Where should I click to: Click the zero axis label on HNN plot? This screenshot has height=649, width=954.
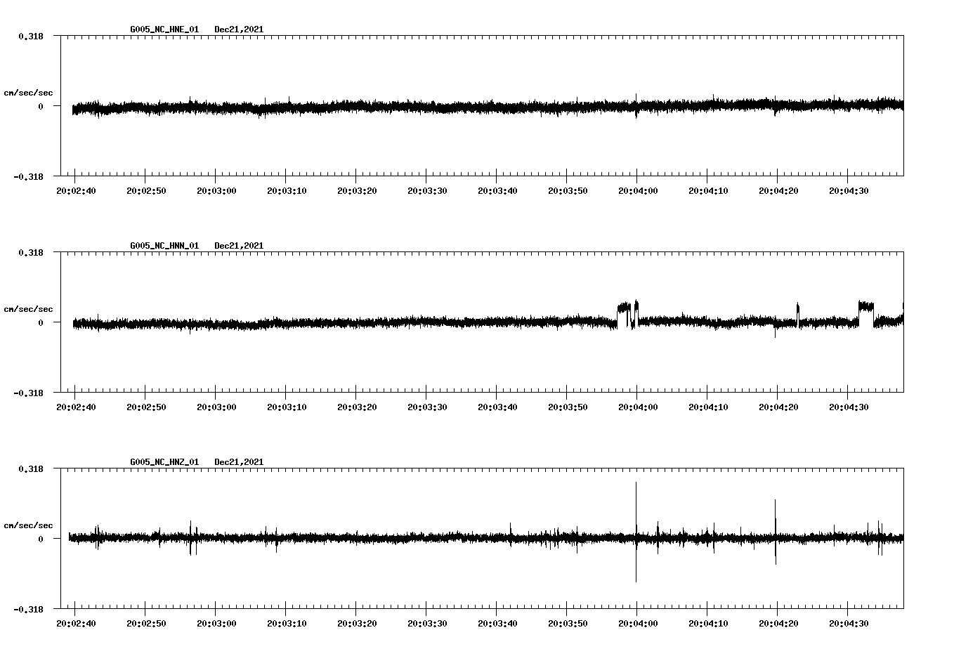[41, 322]
